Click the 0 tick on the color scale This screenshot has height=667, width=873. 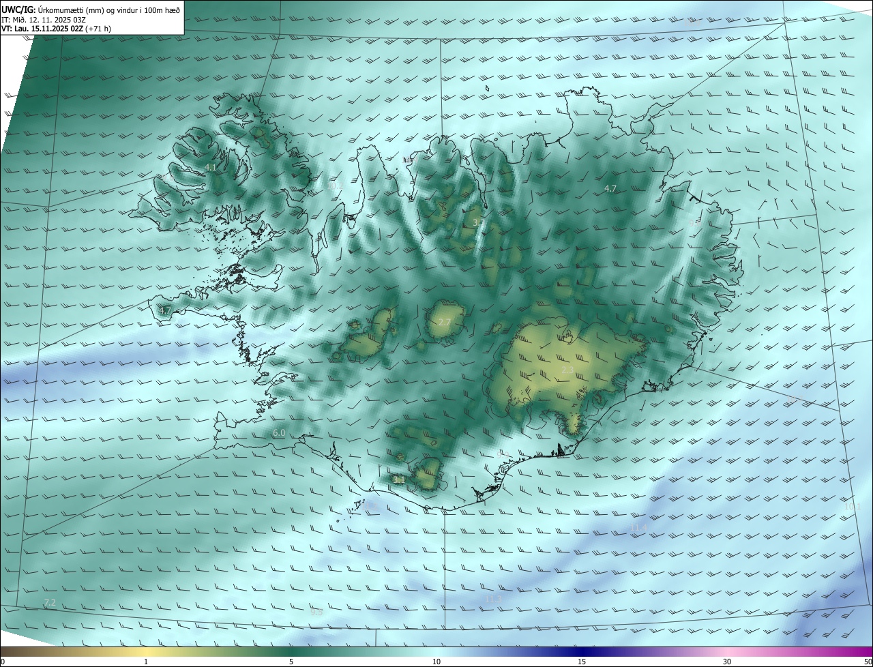[3, 662]
